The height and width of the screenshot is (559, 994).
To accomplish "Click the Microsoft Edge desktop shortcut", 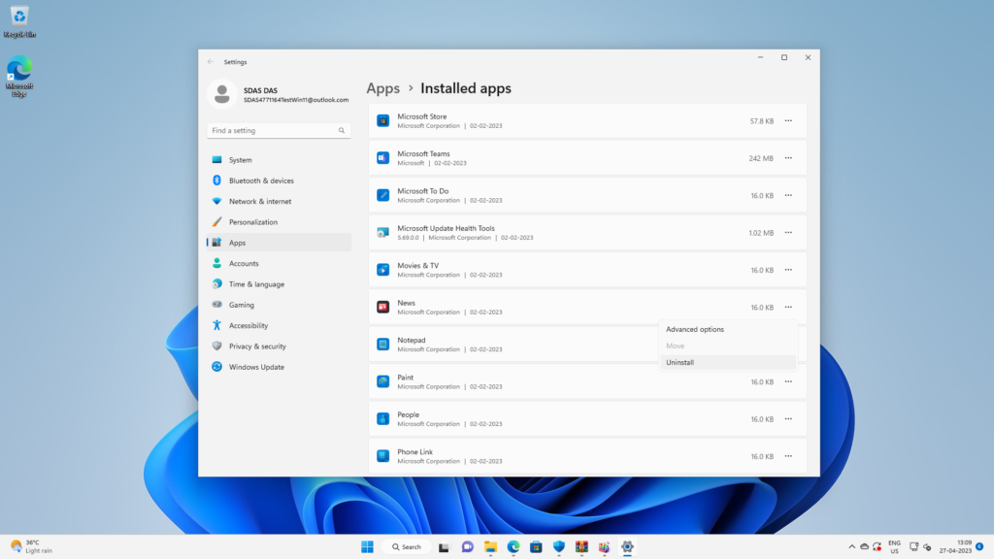I will click(19, 77).
